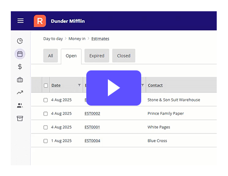Image resolution: width=228 pixels, height=176 pixels.
Task: Filter the Date column
Action: coord(79,85)
